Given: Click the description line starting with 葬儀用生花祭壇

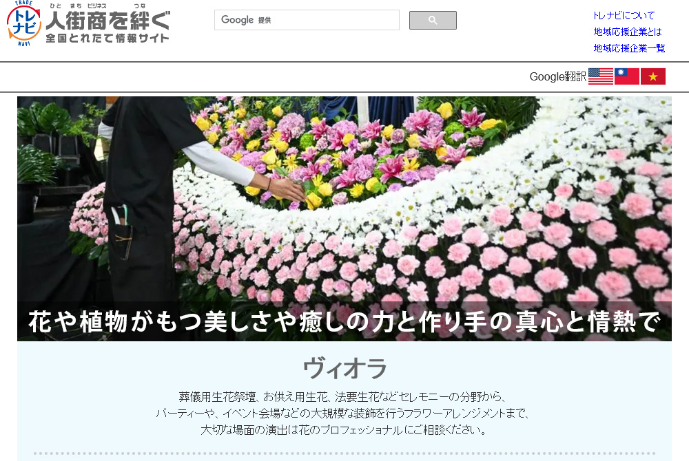Looking at the screenshot, I should pos(342,397).
